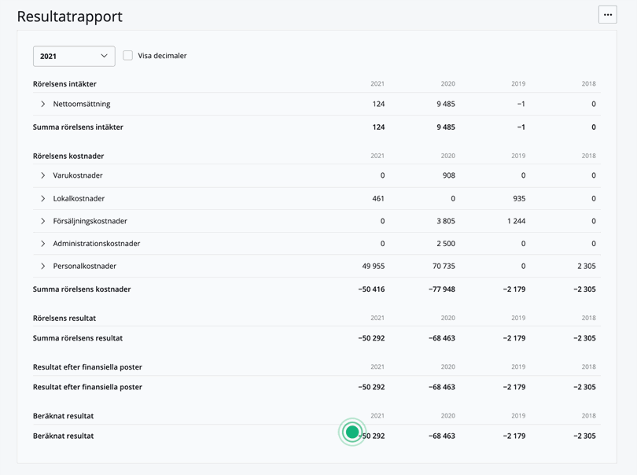
Task: Click the green pulsing indicator
Action: point(352,431)
